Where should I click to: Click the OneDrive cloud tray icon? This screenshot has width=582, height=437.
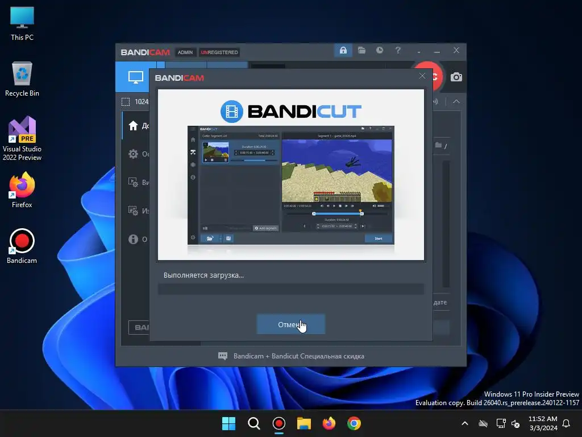coord(483,423)
